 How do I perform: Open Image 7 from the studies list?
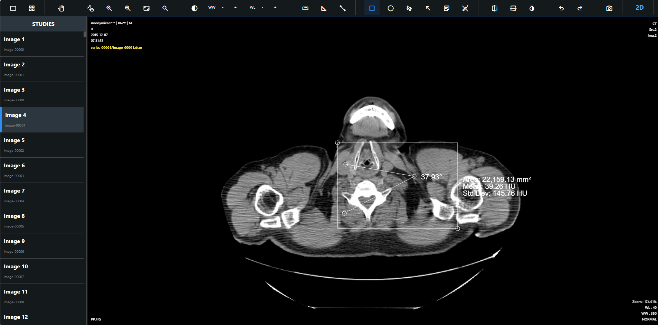41,195
